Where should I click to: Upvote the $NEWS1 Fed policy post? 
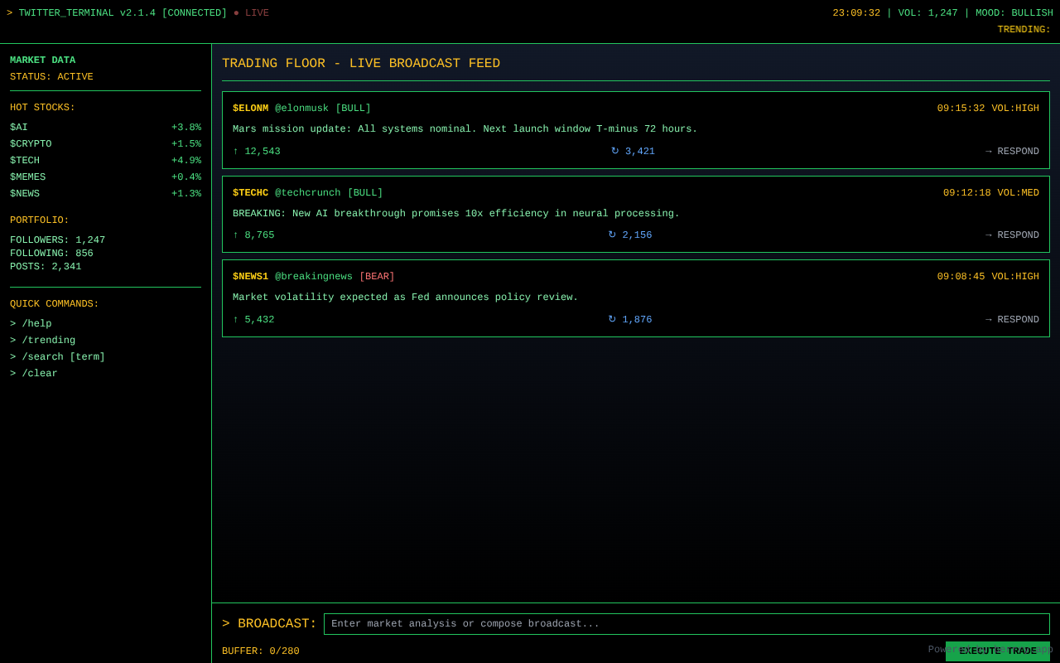coord(253,320)
